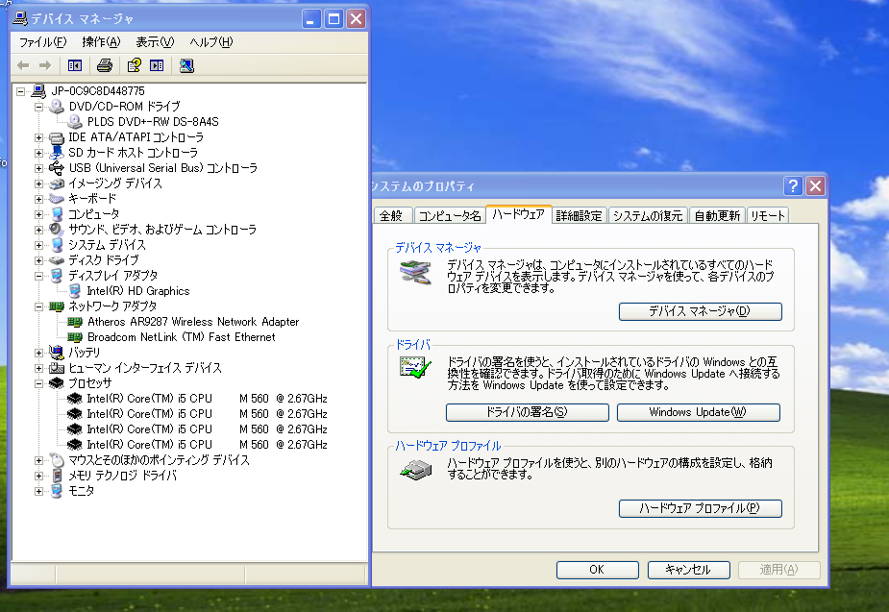Select the コンピュータ row
889x612 pixels.
[x=94, y=213]
